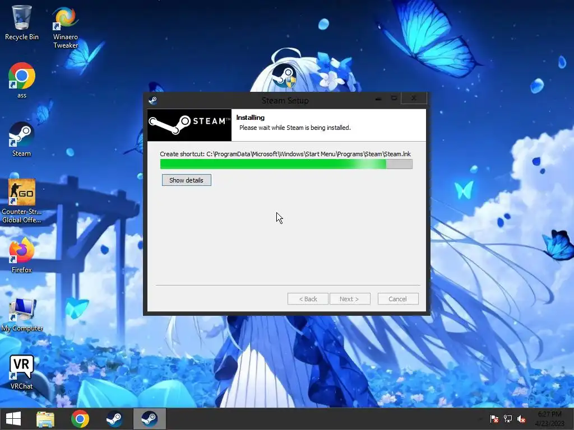
Task: Click 'Please wait while Steam is being installed' text
Action: click(295, 128)
